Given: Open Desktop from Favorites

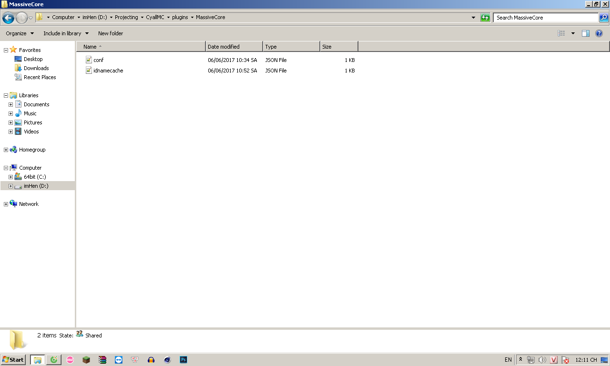Looking at the screenshot, I should coord(33,59).
